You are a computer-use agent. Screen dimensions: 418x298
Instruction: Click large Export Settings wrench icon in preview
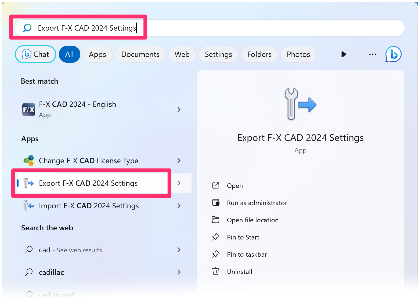300,104
